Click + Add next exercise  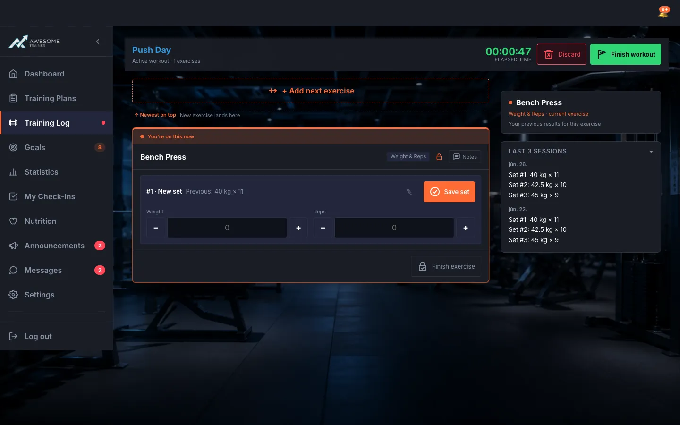click(311, 91)
